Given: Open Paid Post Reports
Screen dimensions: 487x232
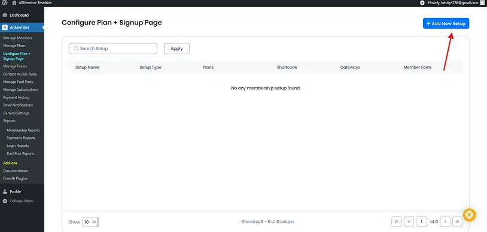Looking at the screenshot, I should [20, 153].
